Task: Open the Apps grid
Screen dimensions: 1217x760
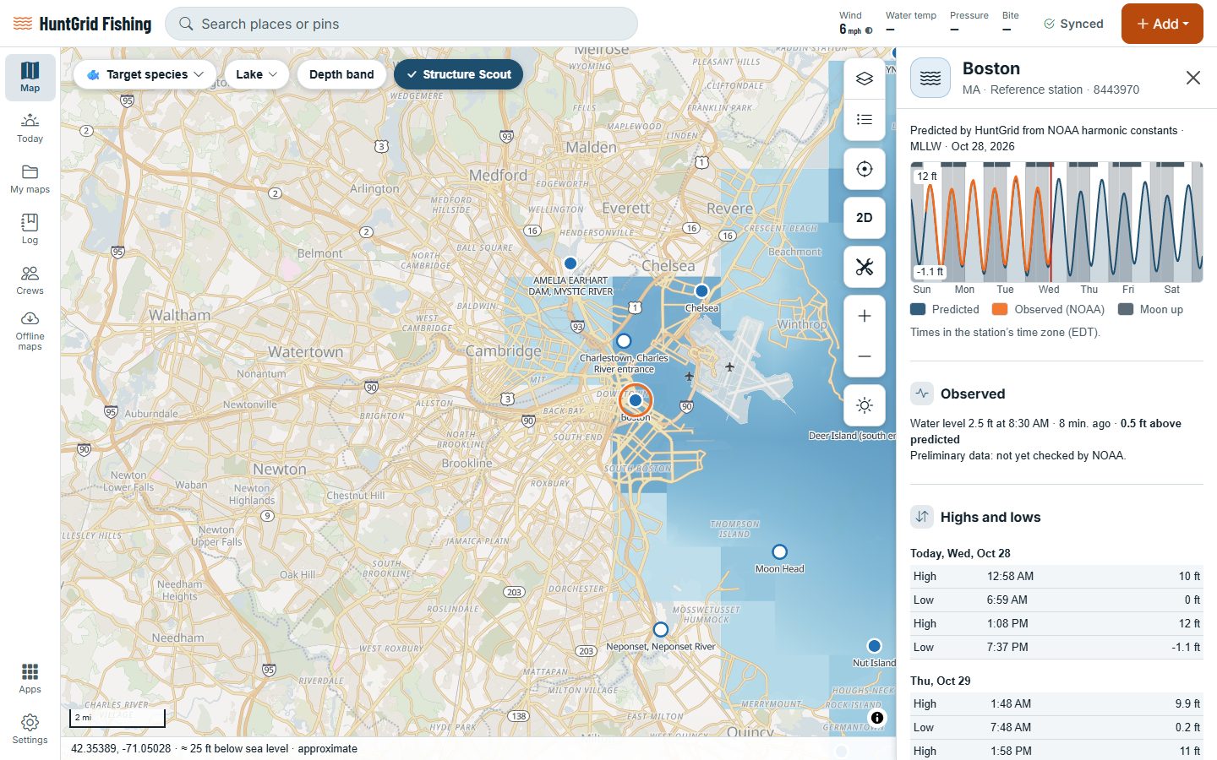Action: click(x=30, y=678)
